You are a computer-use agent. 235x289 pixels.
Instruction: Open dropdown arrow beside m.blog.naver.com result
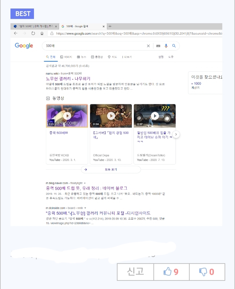(x=86, y=183)
